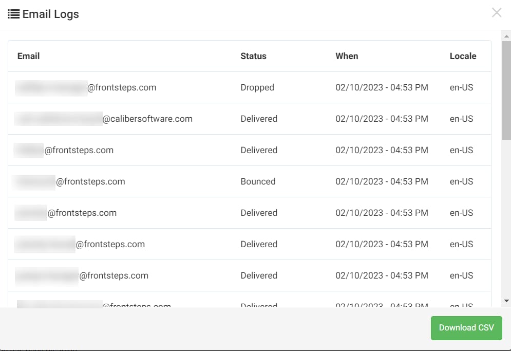Click en-US locale in the calibersoftware.com row
511x351 pixels.
pyautogui.click(x=461, y=119)
